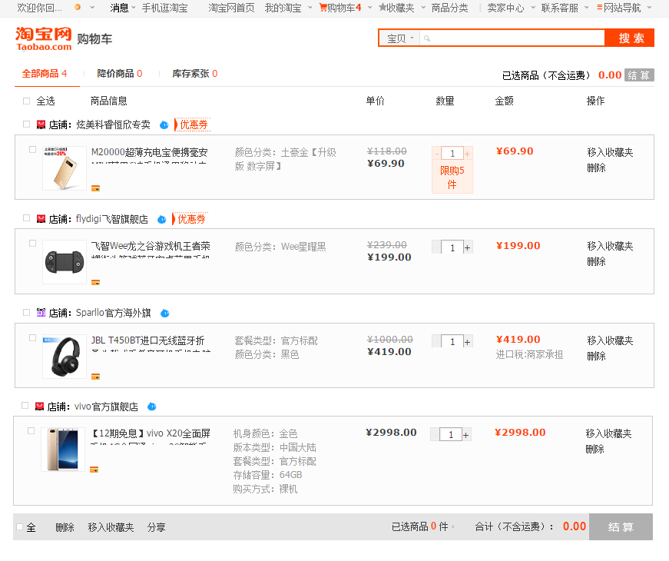669x561 pixels.
Task: Click the site navigation menu icon
Action: click(599, 7)
